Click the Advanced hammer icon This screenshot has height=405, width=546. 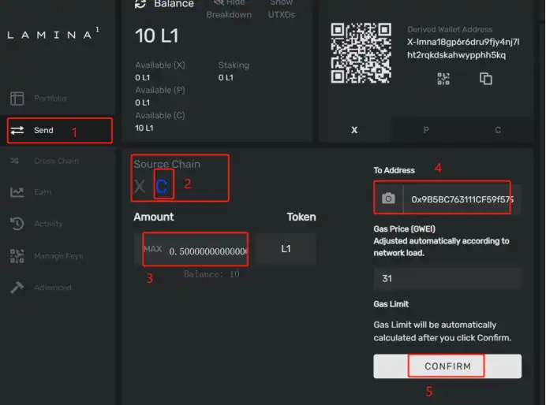tap(17, 288)
